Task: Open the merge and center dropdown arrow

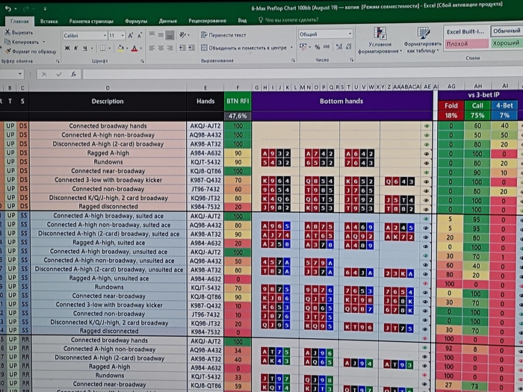Action: point(291,47)
